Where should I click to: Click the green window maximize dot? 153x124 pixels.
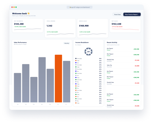coord(16,7)
